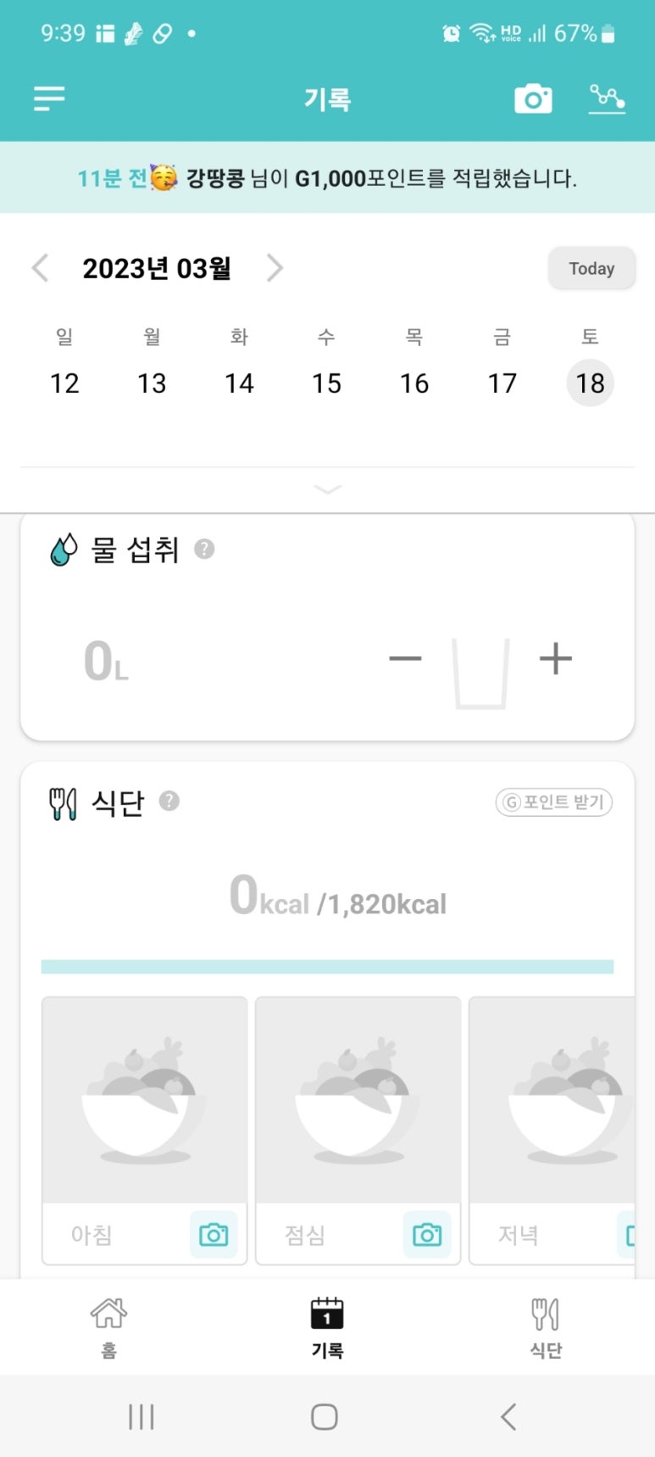Screen dimensions: 655x1457
Task: Open the statistics graph icon
Action: (607, 99)
